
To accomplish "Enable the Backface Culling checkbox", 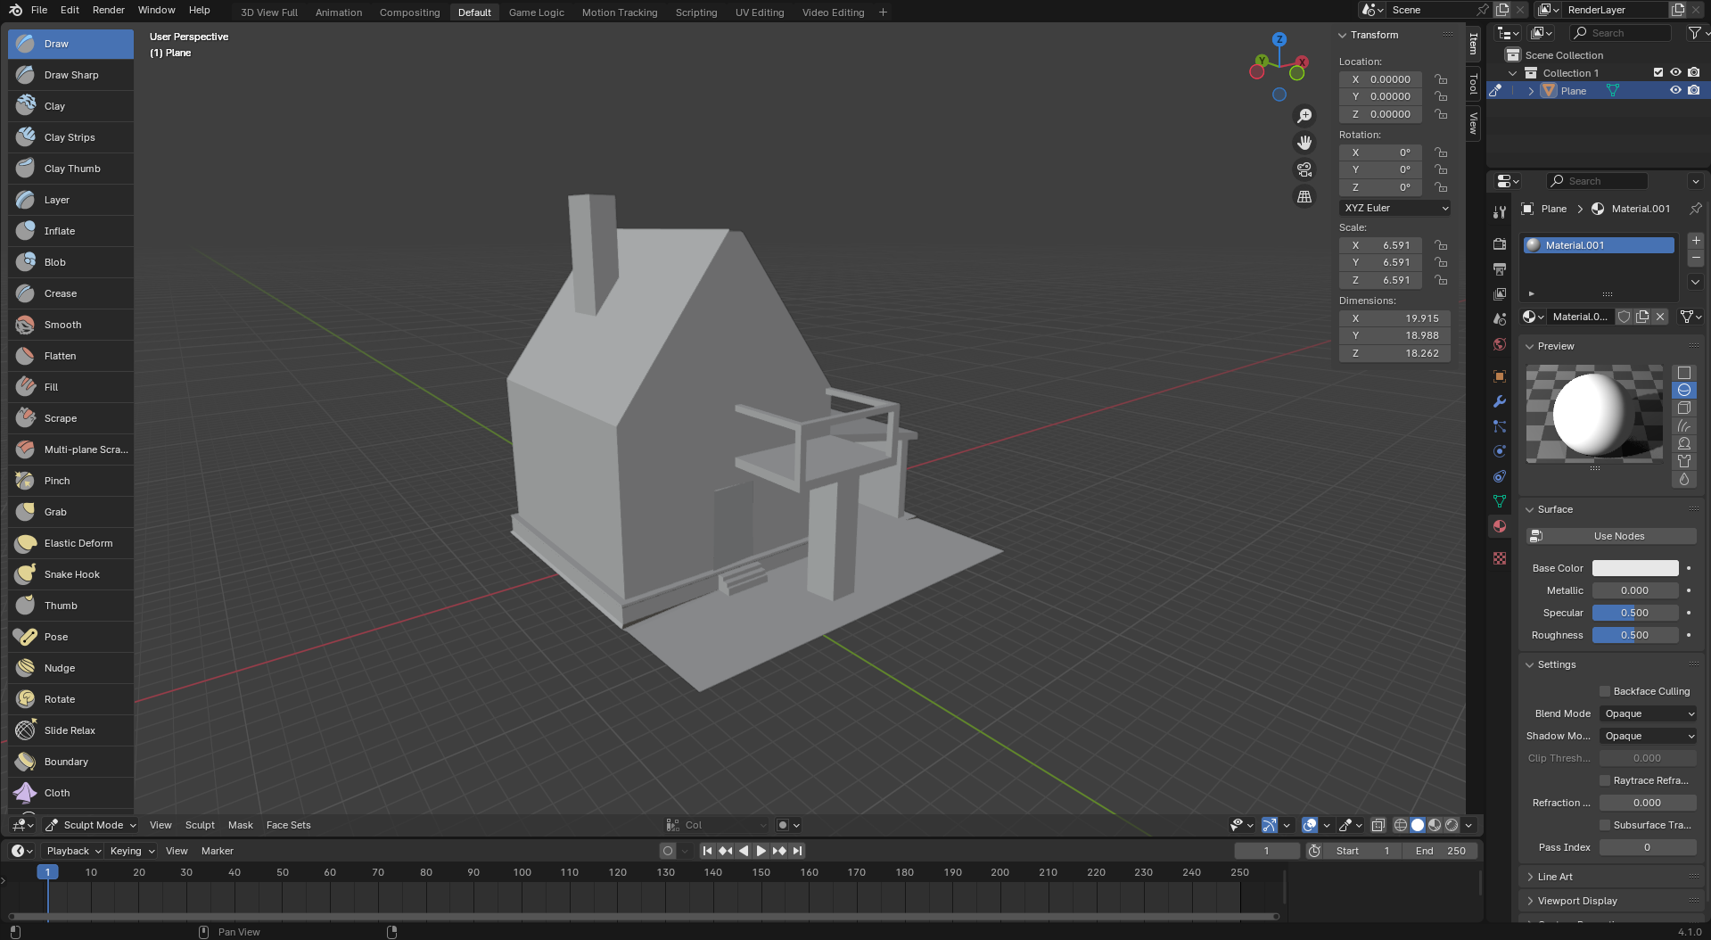I will [1605, 691].
